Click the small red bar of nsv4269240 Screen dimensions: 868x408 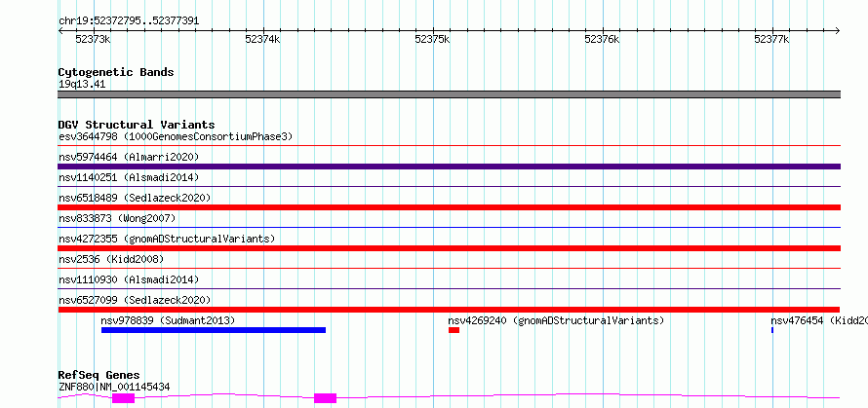pyautogui.click(x=454, y=330)
